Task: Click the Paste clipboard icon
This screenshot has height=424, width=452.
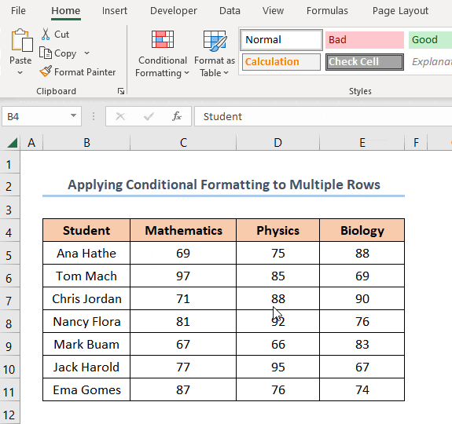Action: 22,40
